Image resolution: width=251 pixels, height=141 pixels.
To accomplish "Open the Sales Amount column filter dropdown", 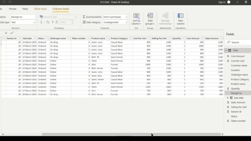I will [222, 38].
